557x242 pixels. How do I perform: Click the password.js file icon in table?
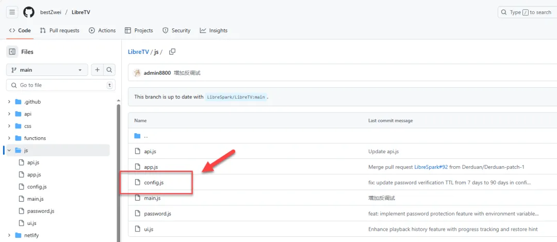pos(138,214)
